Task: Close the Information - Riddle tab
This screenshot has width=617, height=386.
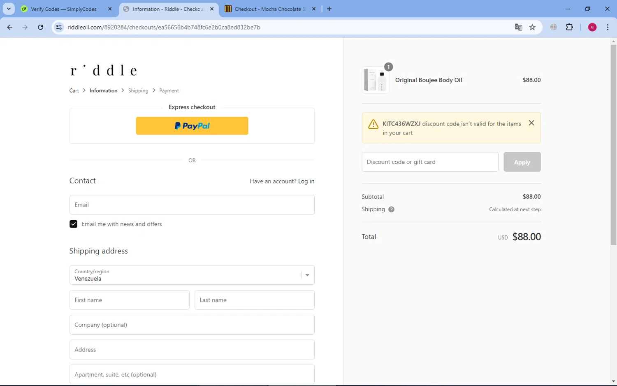Action: (x=212, y=9)
